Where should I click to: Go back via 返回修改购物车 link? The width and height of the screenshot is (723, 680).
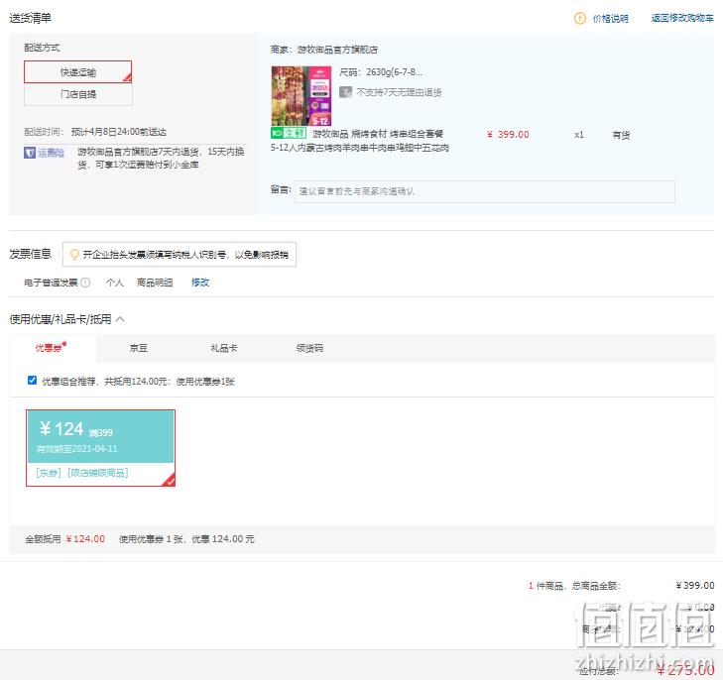click(682, 18)
